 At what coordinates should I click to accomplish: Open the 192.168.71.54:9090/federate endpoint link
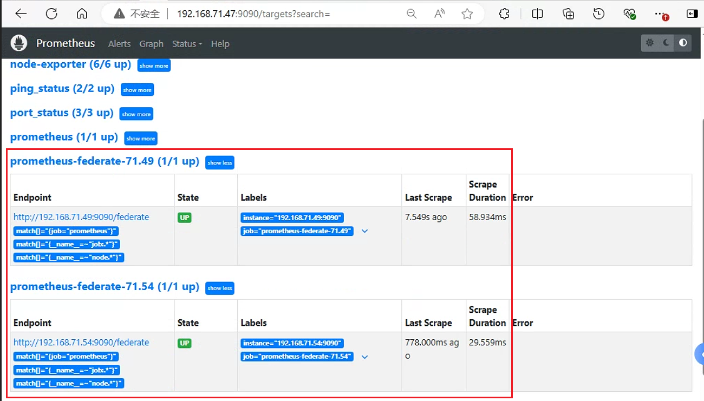click(81, 343)
